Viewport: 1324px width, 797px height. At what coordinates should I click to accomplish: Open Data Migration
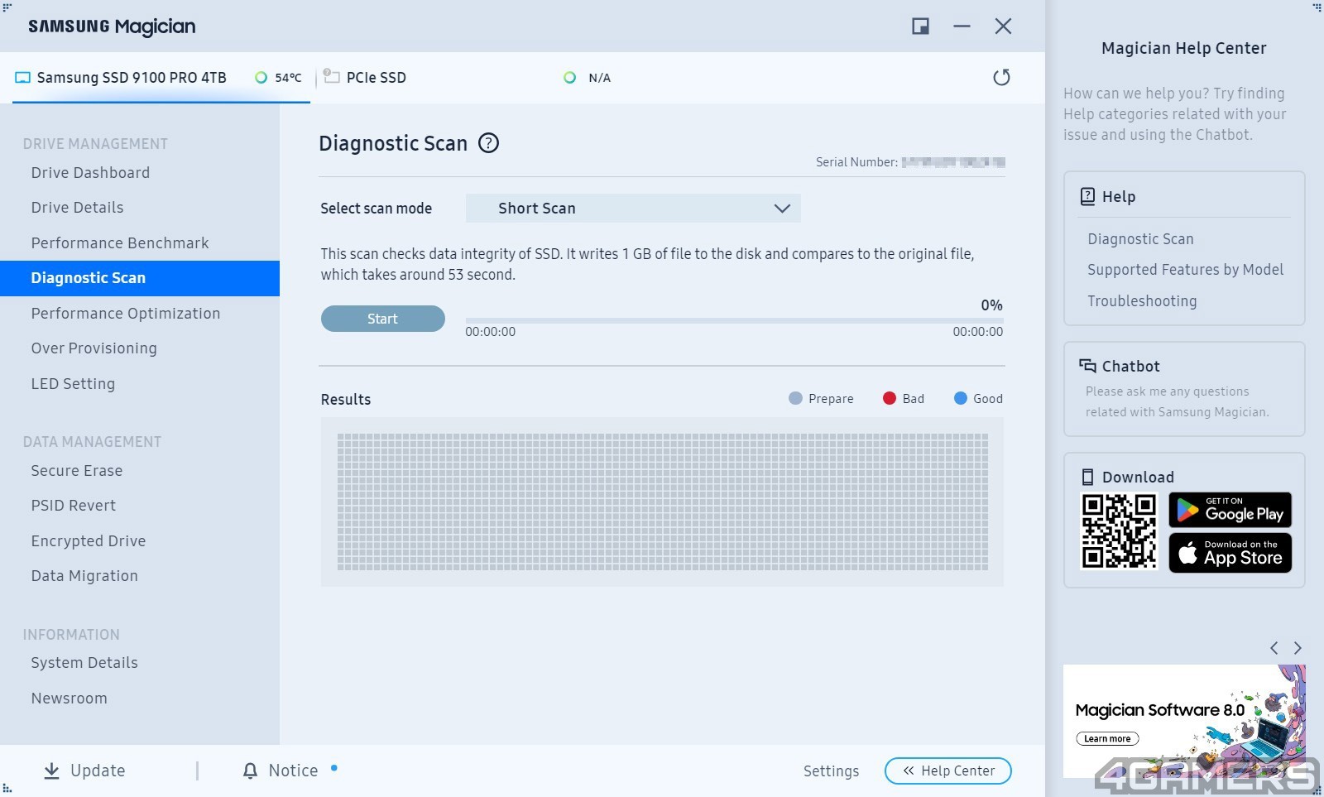pyautogui.click(x=84, y=575)
